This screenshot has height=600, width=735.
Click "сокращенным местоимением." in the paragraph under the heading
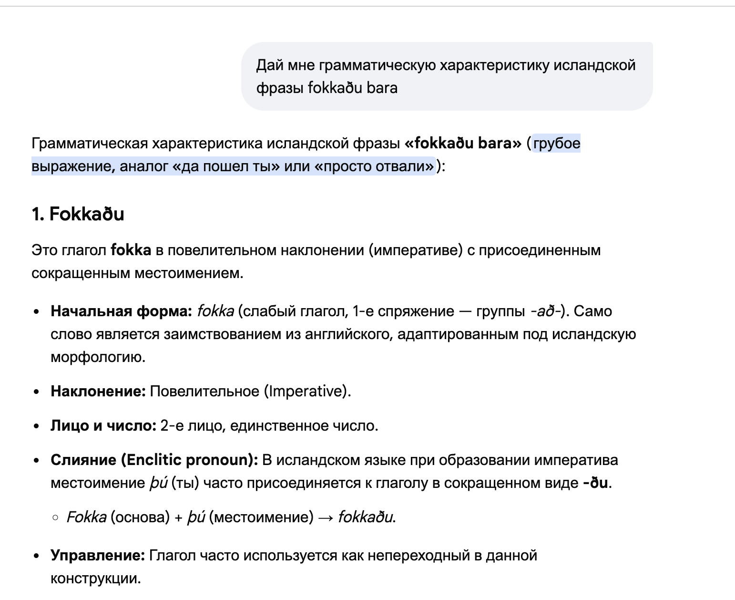(137, 273)
